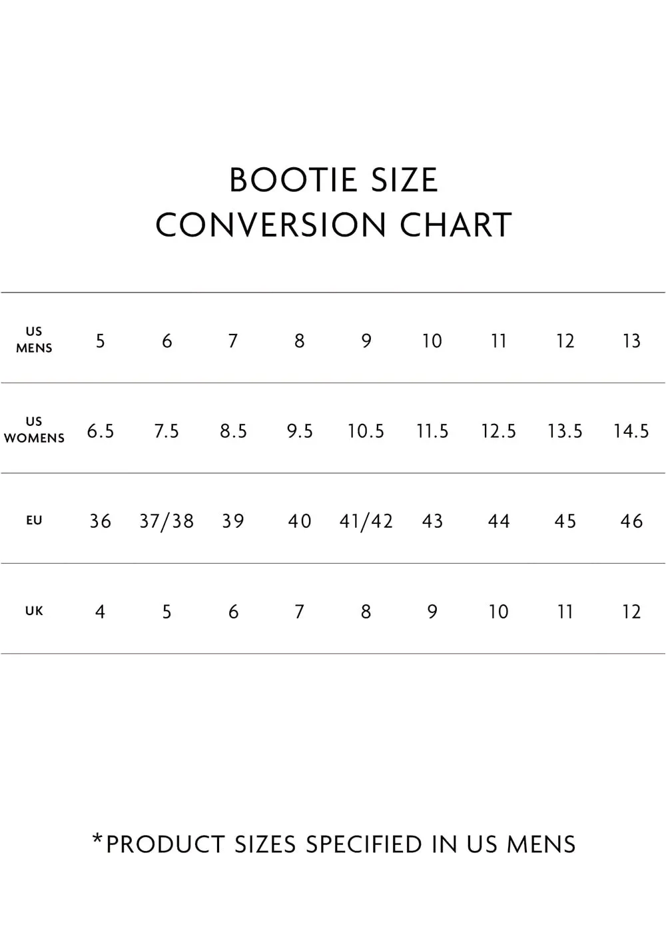
Task: Select the US MENS row label
Action: (x=34, y=339)
